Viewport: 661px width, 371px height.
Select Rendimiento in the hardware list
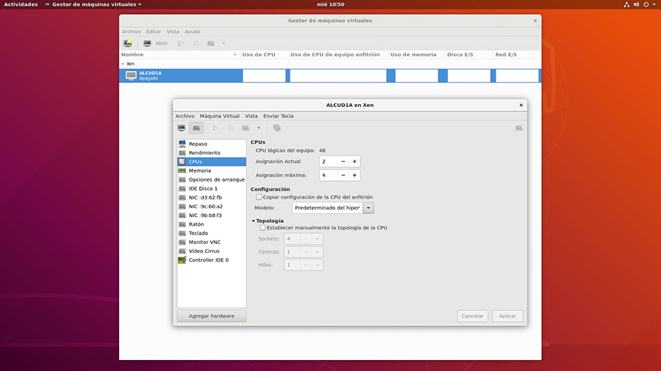pyautogui.click(x=212, y=153)
